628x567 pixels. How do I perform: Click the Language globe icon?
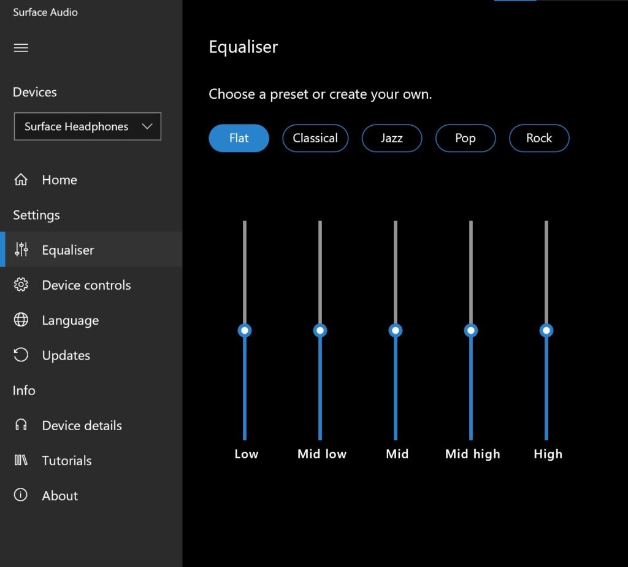[21, 320]
